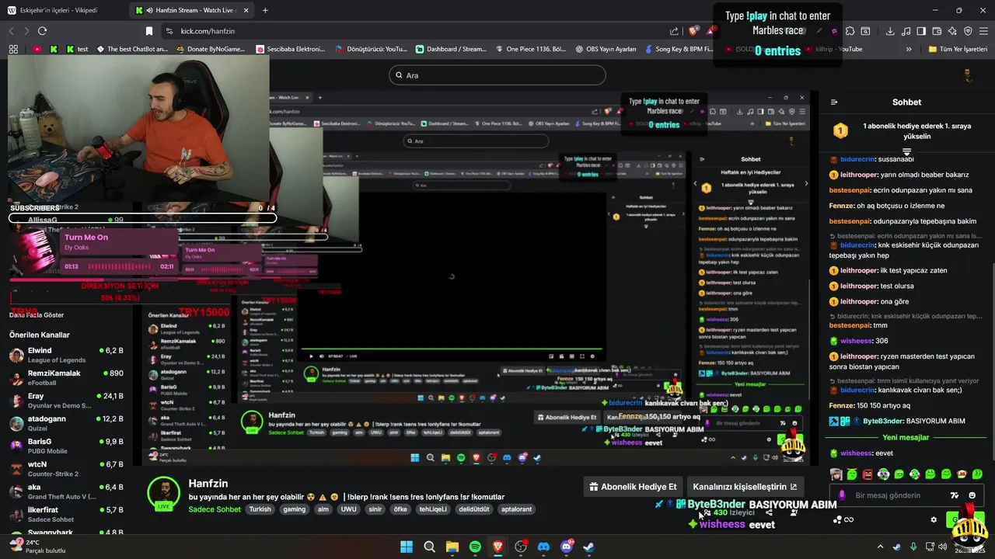
Task: Open the emoji picker in the message box
Action: point(972,495)
